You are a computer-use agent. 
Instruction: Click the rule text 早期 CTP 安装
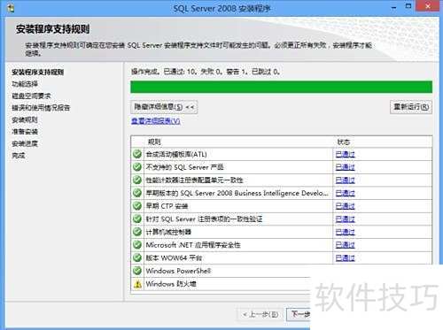click(x=167, y=206)
